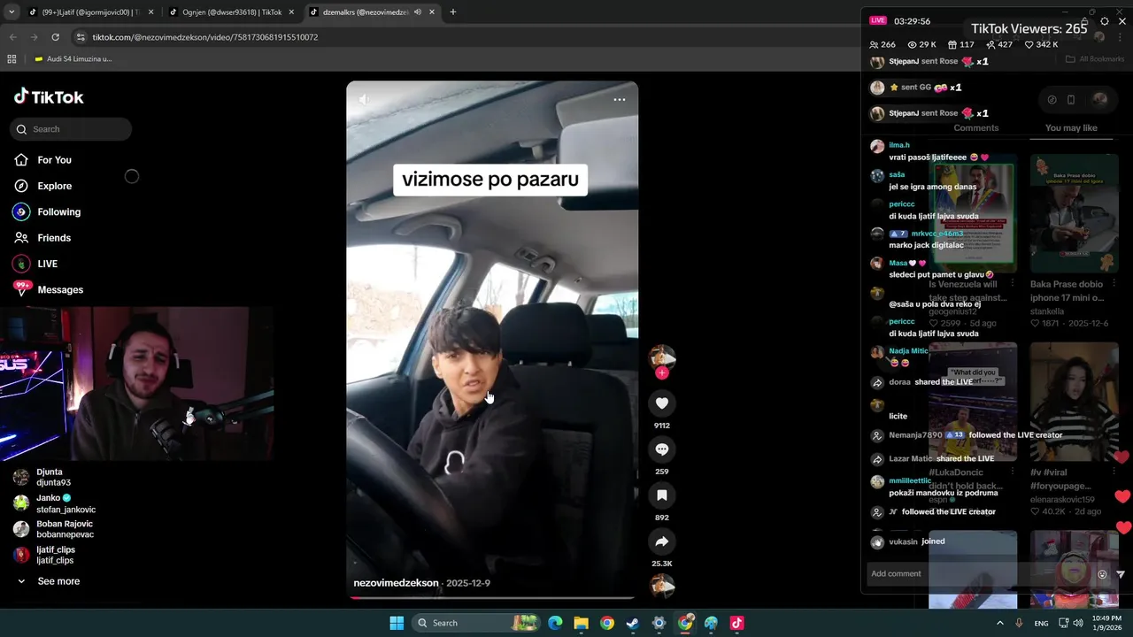This screenshot has height=637, width=1133.
Task: Switch to You may like tab
Action: point(1071,128)
